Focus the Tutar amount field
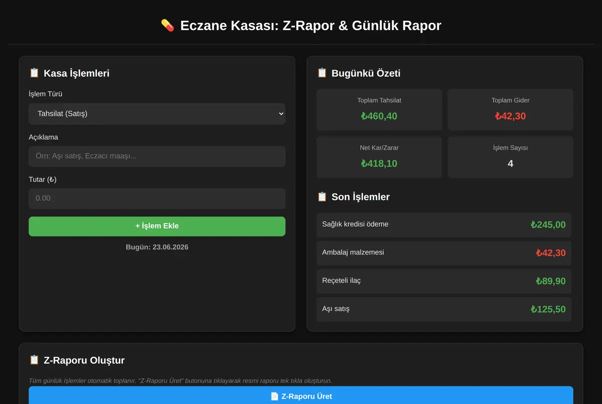602x404 pixels. click(157, 198)
